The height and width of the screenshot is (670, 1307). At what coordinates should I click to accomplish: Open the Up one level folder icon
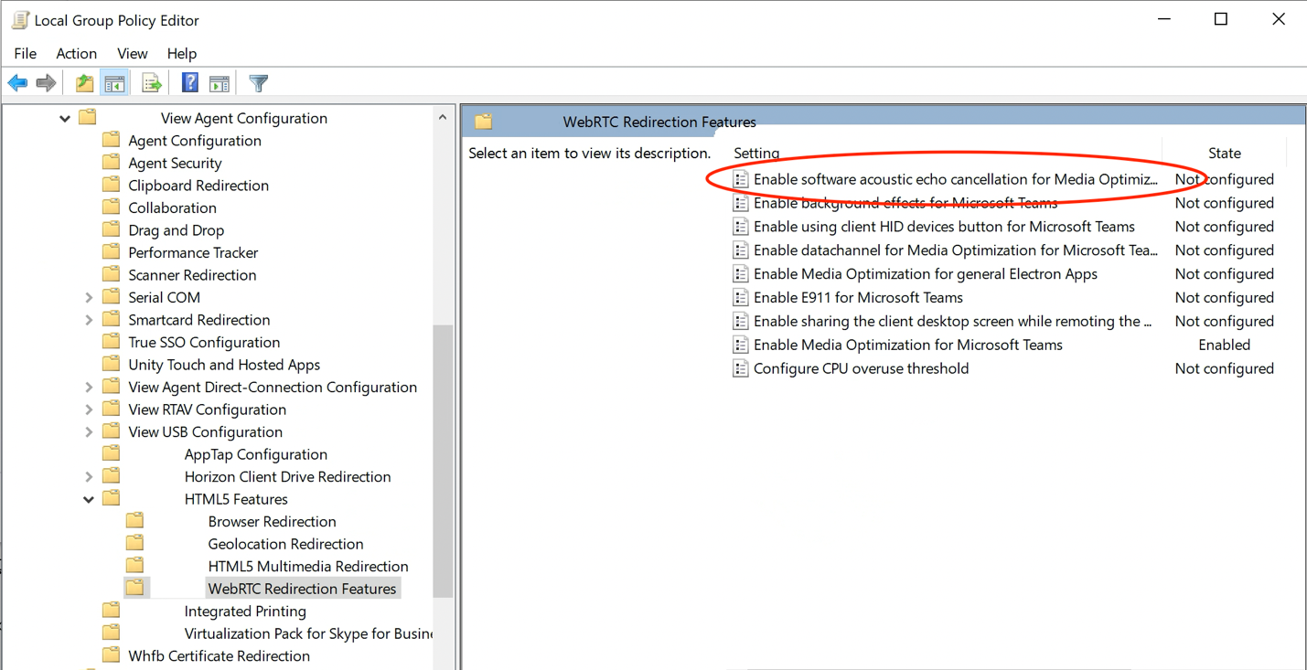coord(84,82)
